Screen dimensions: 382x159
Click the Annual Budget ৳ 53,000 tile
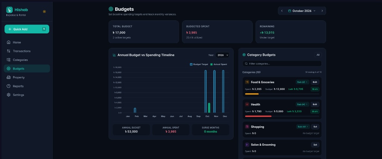click(131, 130)
